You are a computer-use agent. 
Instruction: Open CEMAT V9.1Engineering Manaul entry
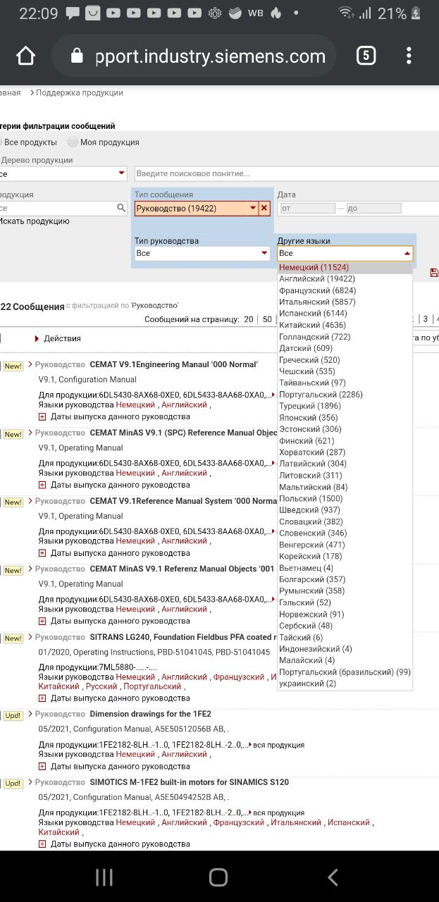pyautogui.click(x=174, y=364)
